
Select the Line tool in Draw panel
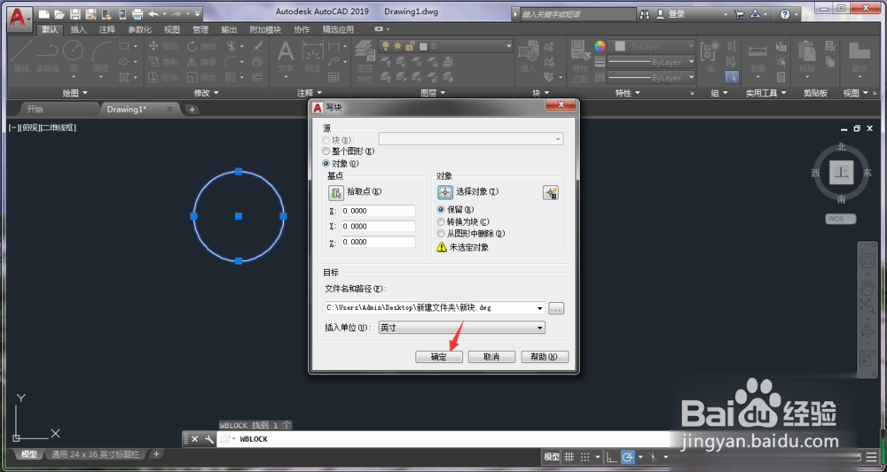(x=21, y=57)
